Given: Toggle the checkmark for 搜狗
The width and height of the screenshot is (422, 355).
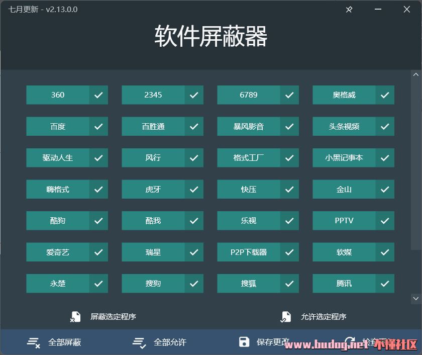Looking at the screenshot, I should (194, 284).
